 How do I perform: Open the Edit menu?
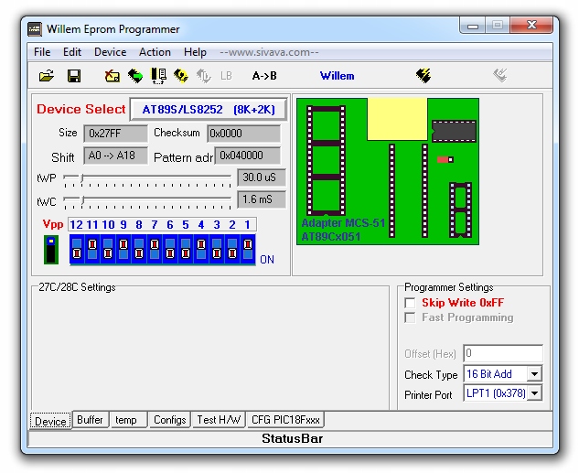tap(72, 52)
